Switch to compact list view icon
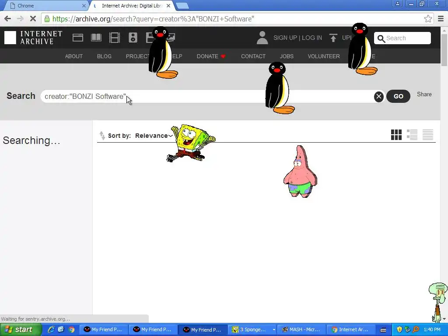The height and width of the screenshot is (336, 448). 428,135
